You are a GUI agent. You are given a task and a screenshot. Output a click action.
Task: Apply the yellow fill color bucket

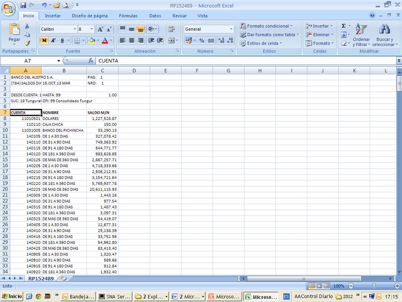click(92, 40)
